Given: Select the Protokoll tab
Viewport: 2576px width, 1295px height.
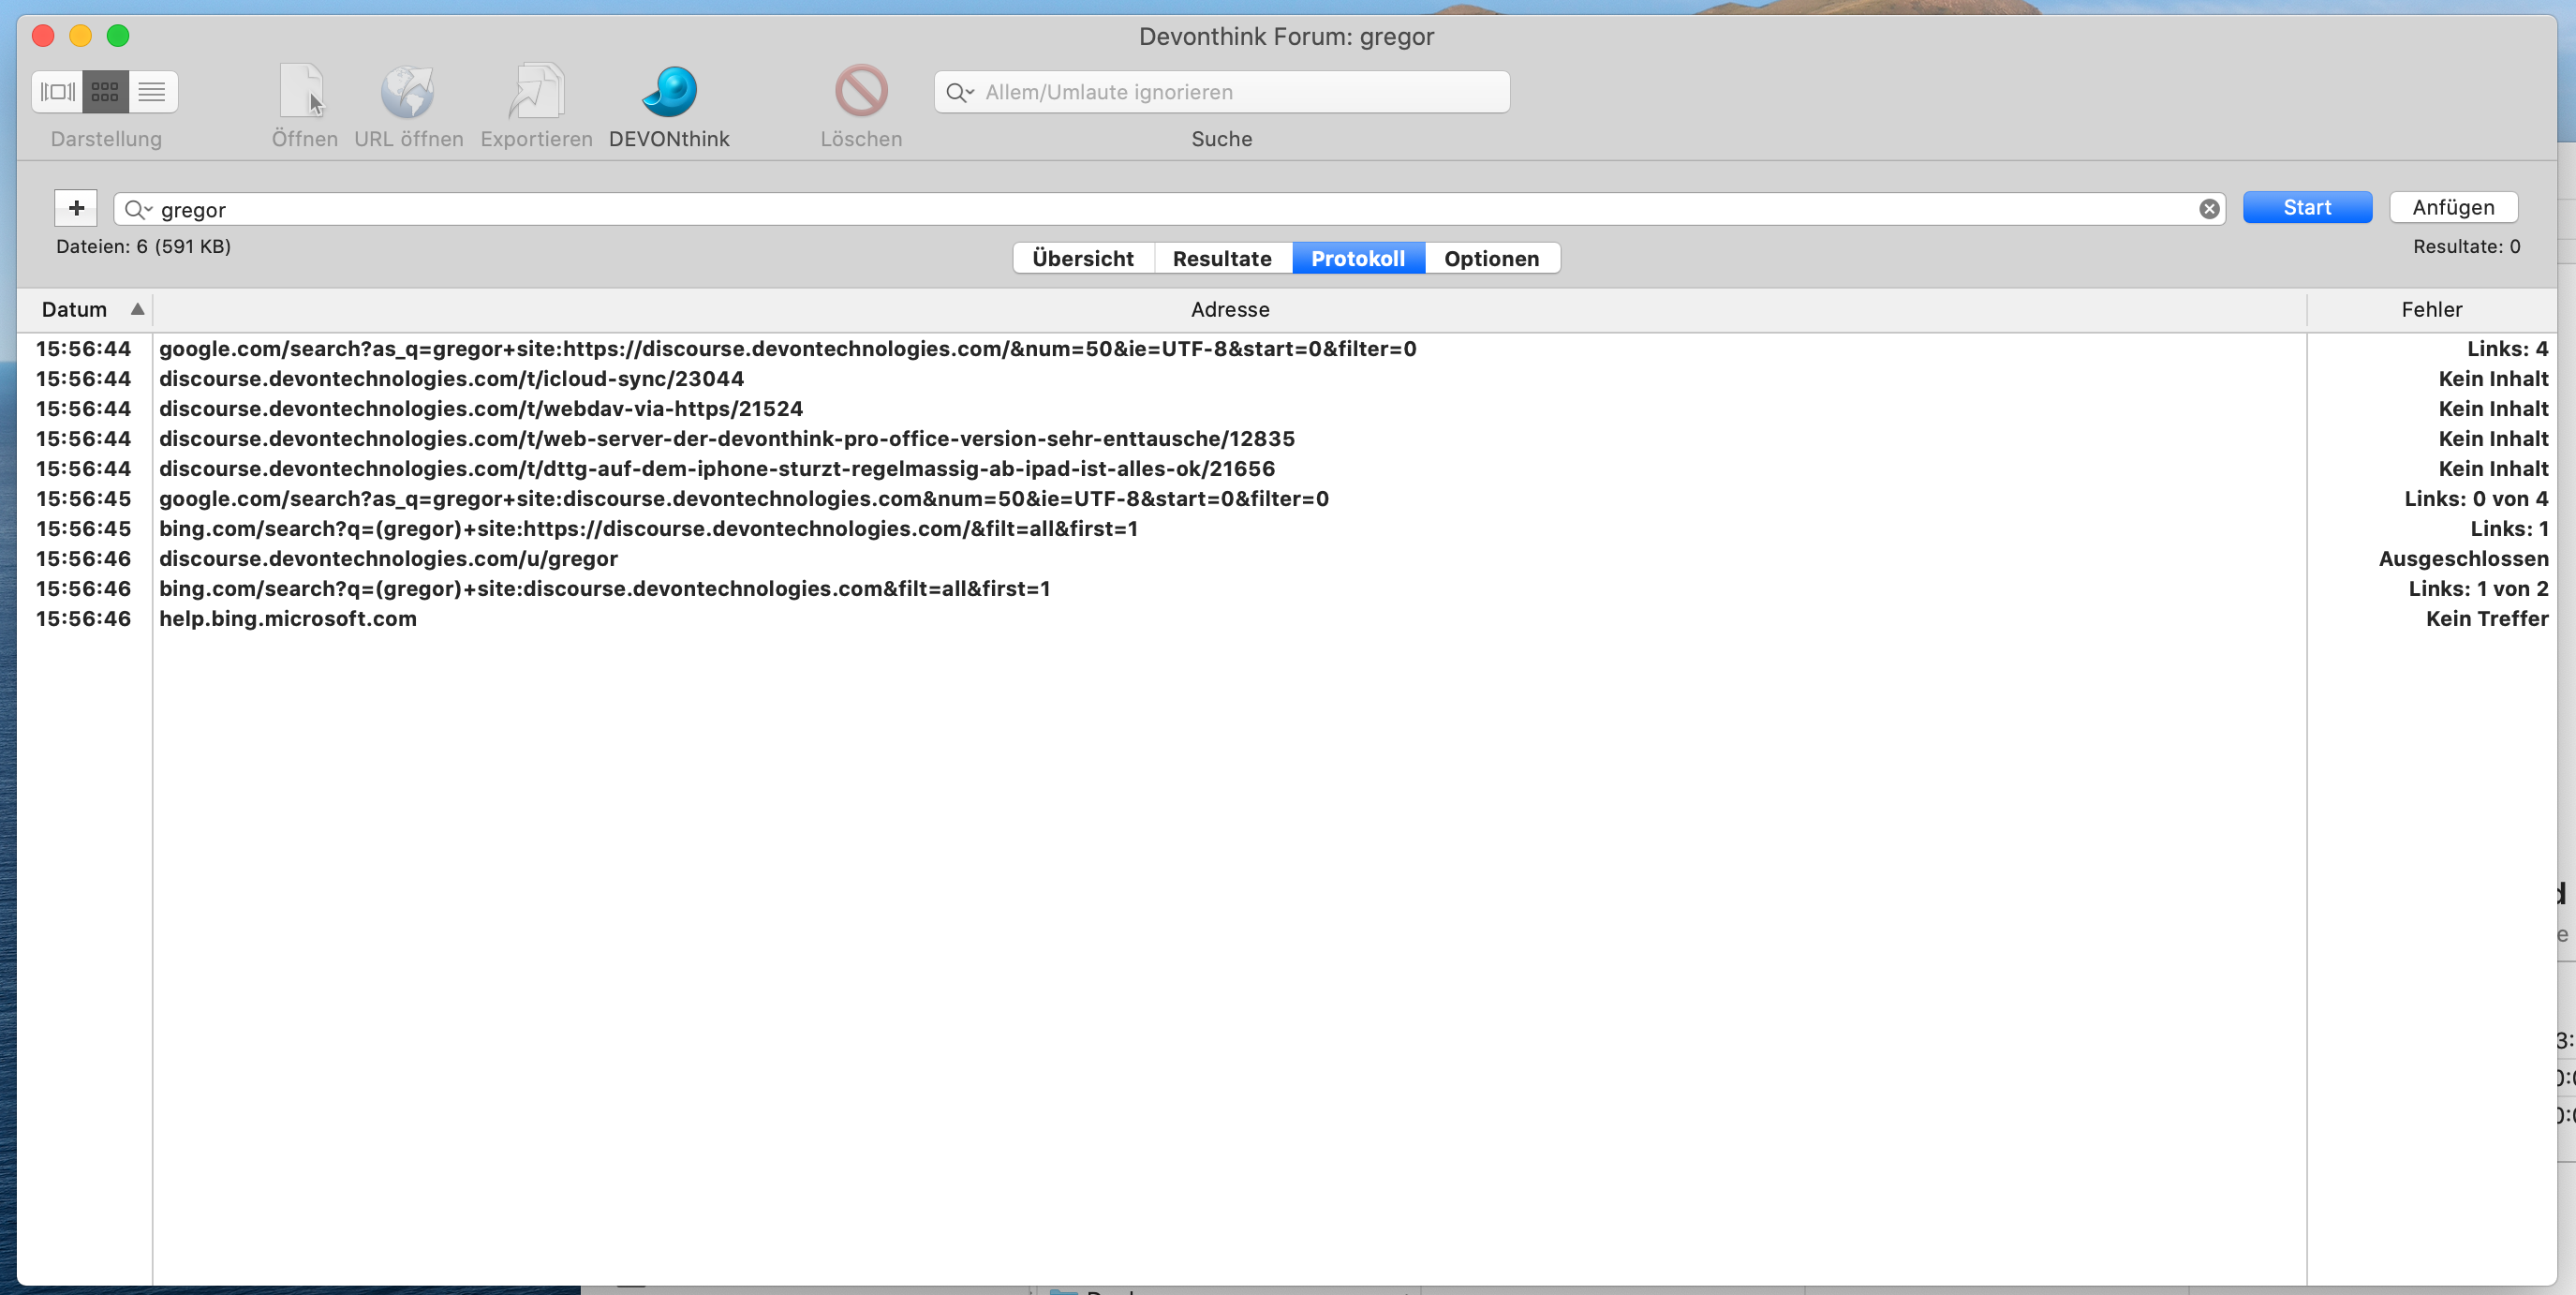Looking at the screenshot, I should 1358,258.
